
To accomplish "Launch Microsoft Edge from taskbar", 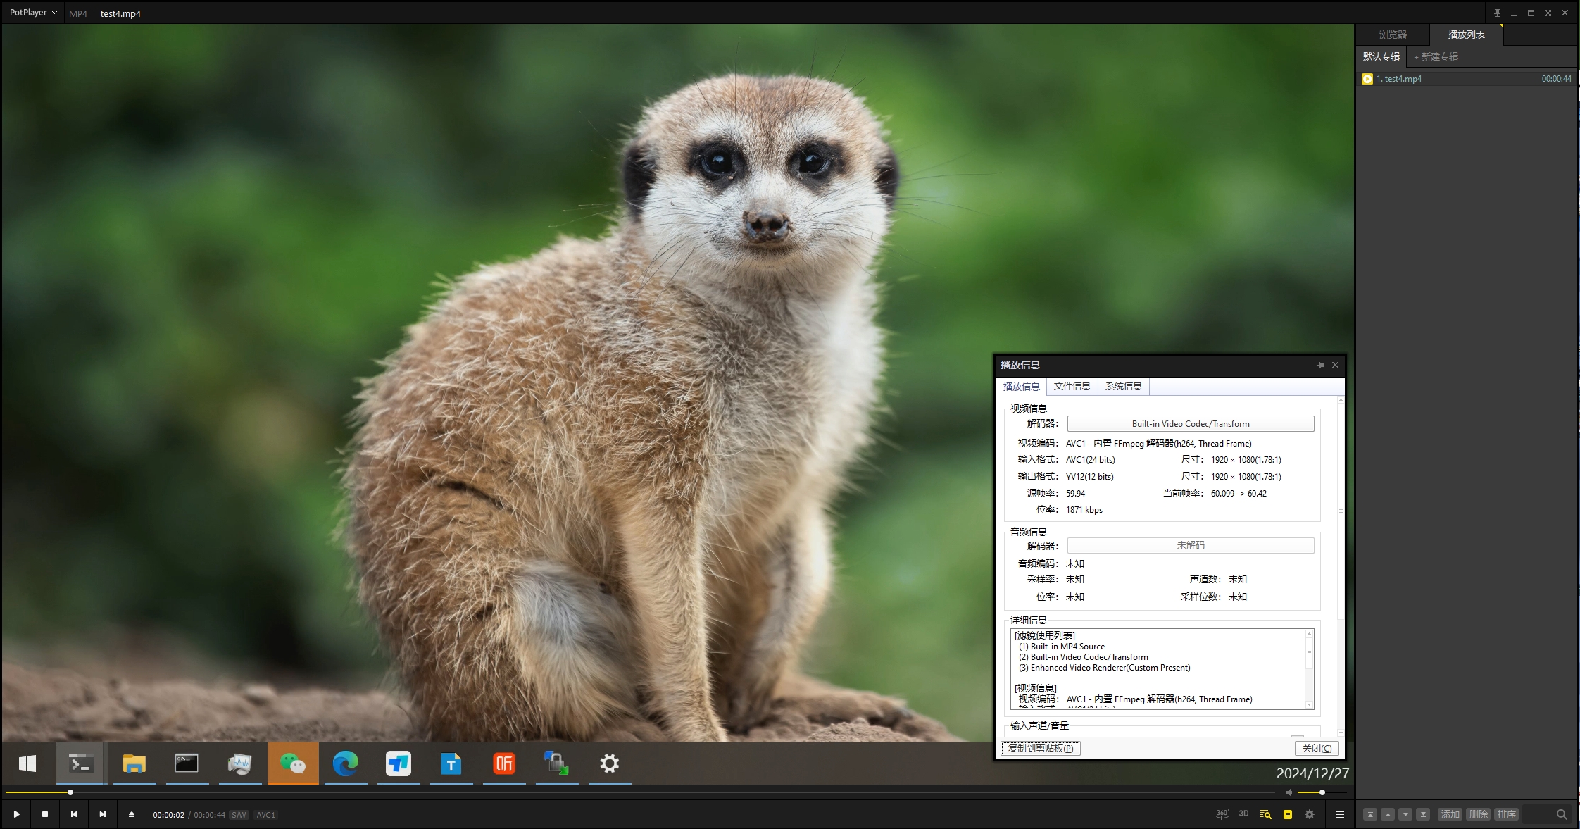I will 346,763.
